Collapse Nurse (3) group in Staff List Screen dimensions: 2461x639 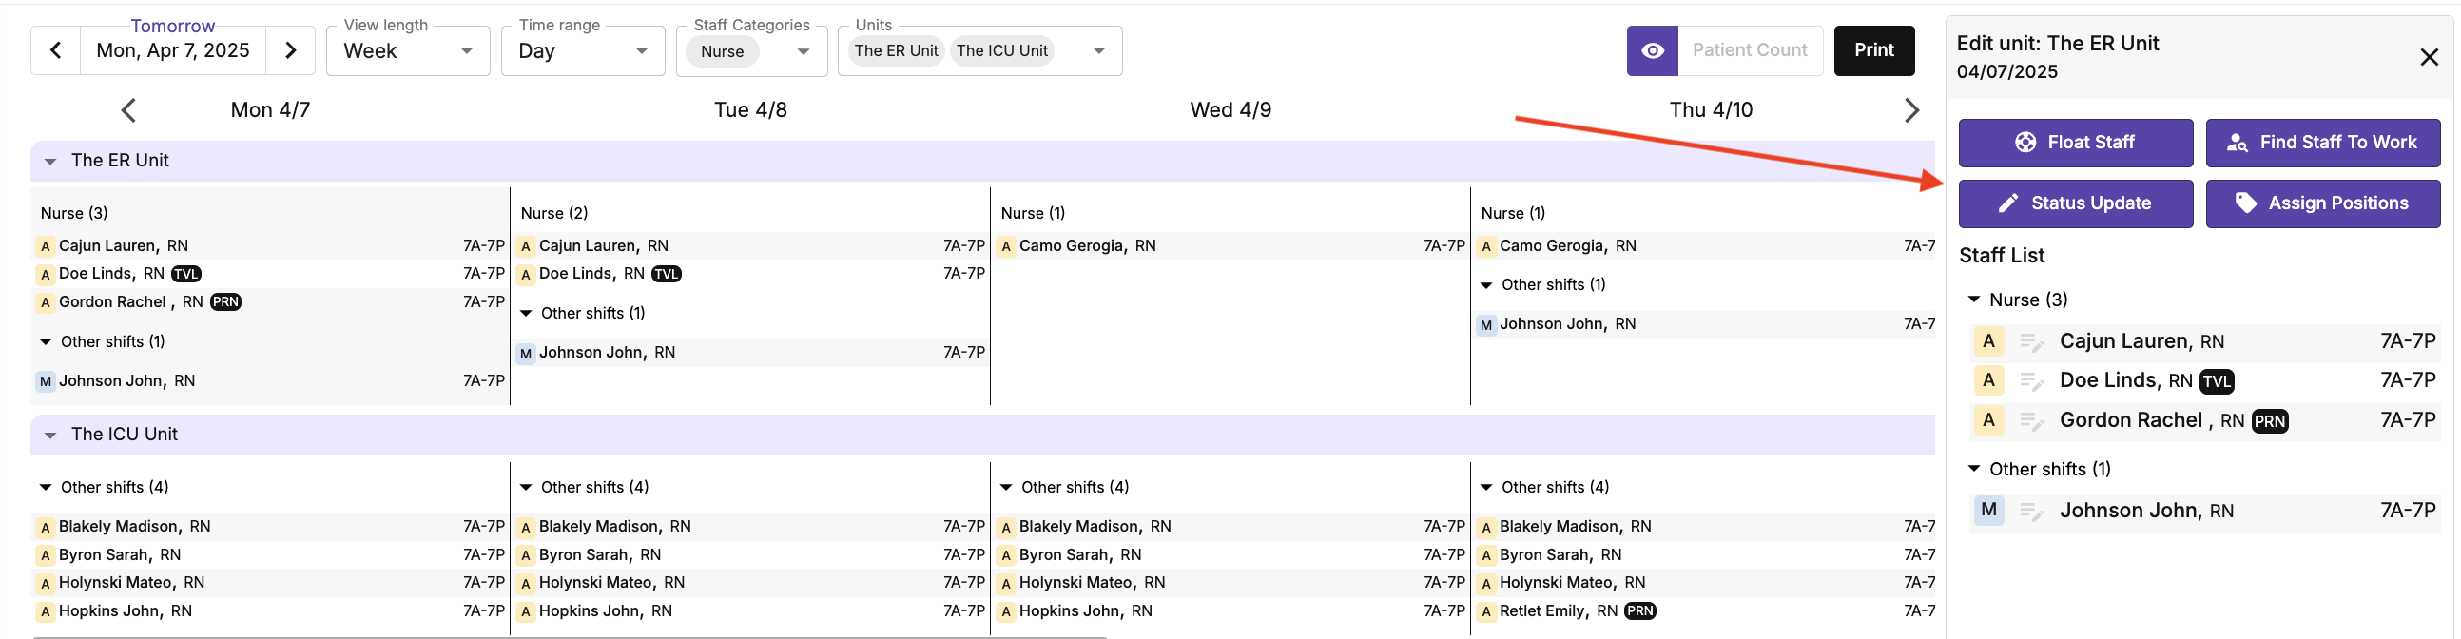click(x=1974, y=300)
